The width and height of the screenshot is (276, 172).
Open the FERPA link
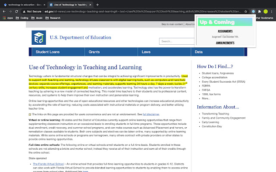coord(206,86)
